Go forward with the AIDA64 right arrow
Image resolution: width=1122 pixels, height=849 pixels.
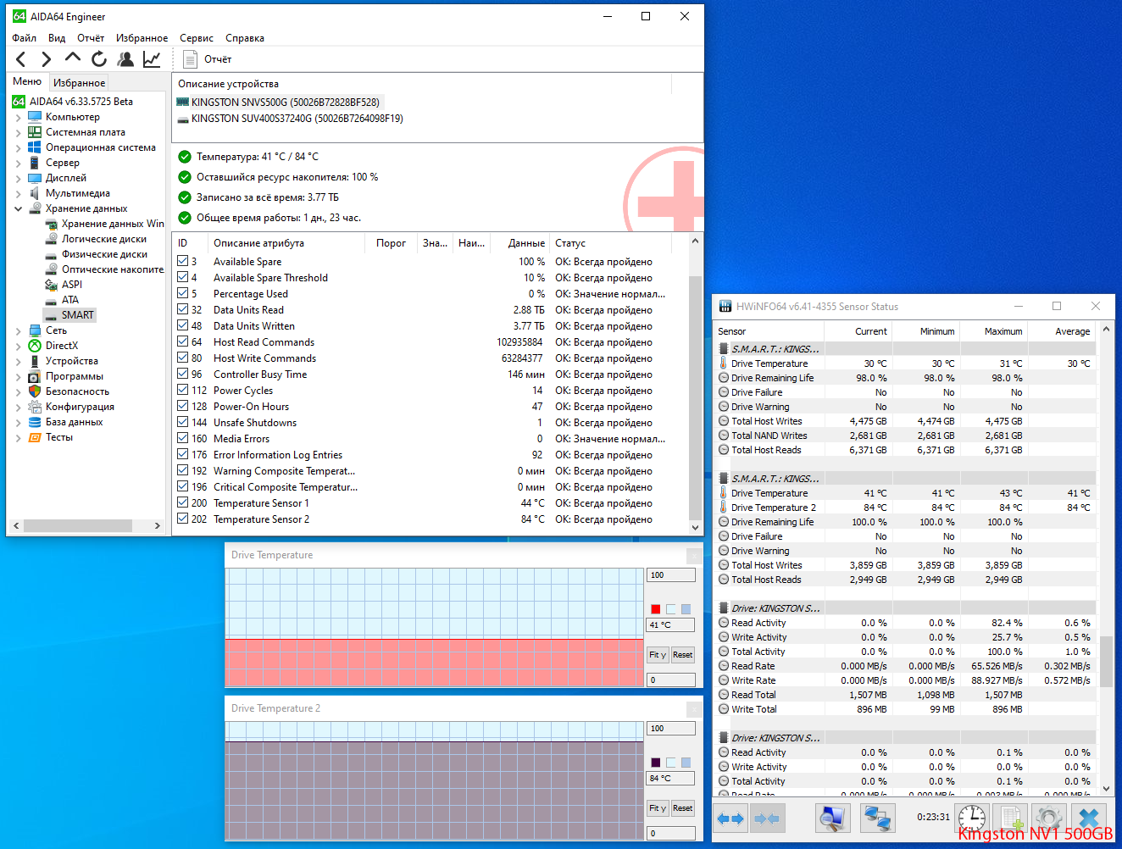47,59
